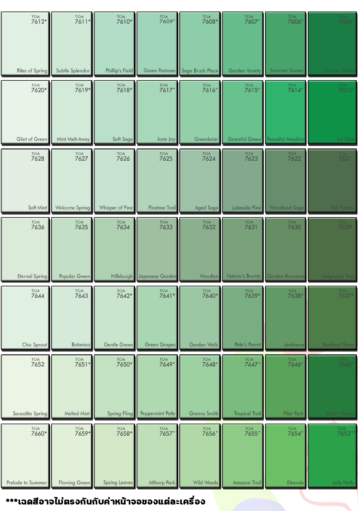Viewport: 358px width, 511px height.
Task: Pick the Peaceful Meadow 7614 color
Action: click(x=286, y=112)
